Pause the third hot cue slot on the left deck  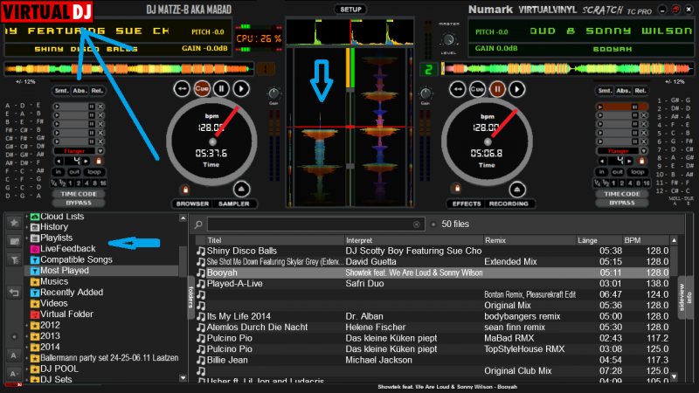(x=92, y=124)
